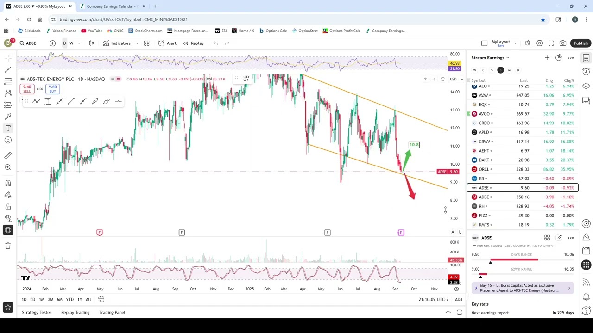Screen dimensions: 593x333
Task: Select the D daily interval
Action: click(64, 43)
